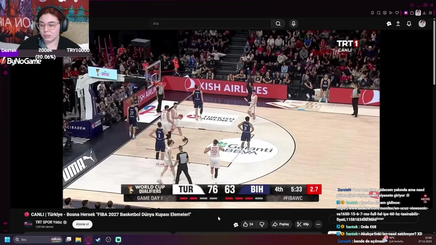Click the browser player arrow icon
Image resolution: width=436 pixels, height=245 pixels.
click(x=391, y=13)
